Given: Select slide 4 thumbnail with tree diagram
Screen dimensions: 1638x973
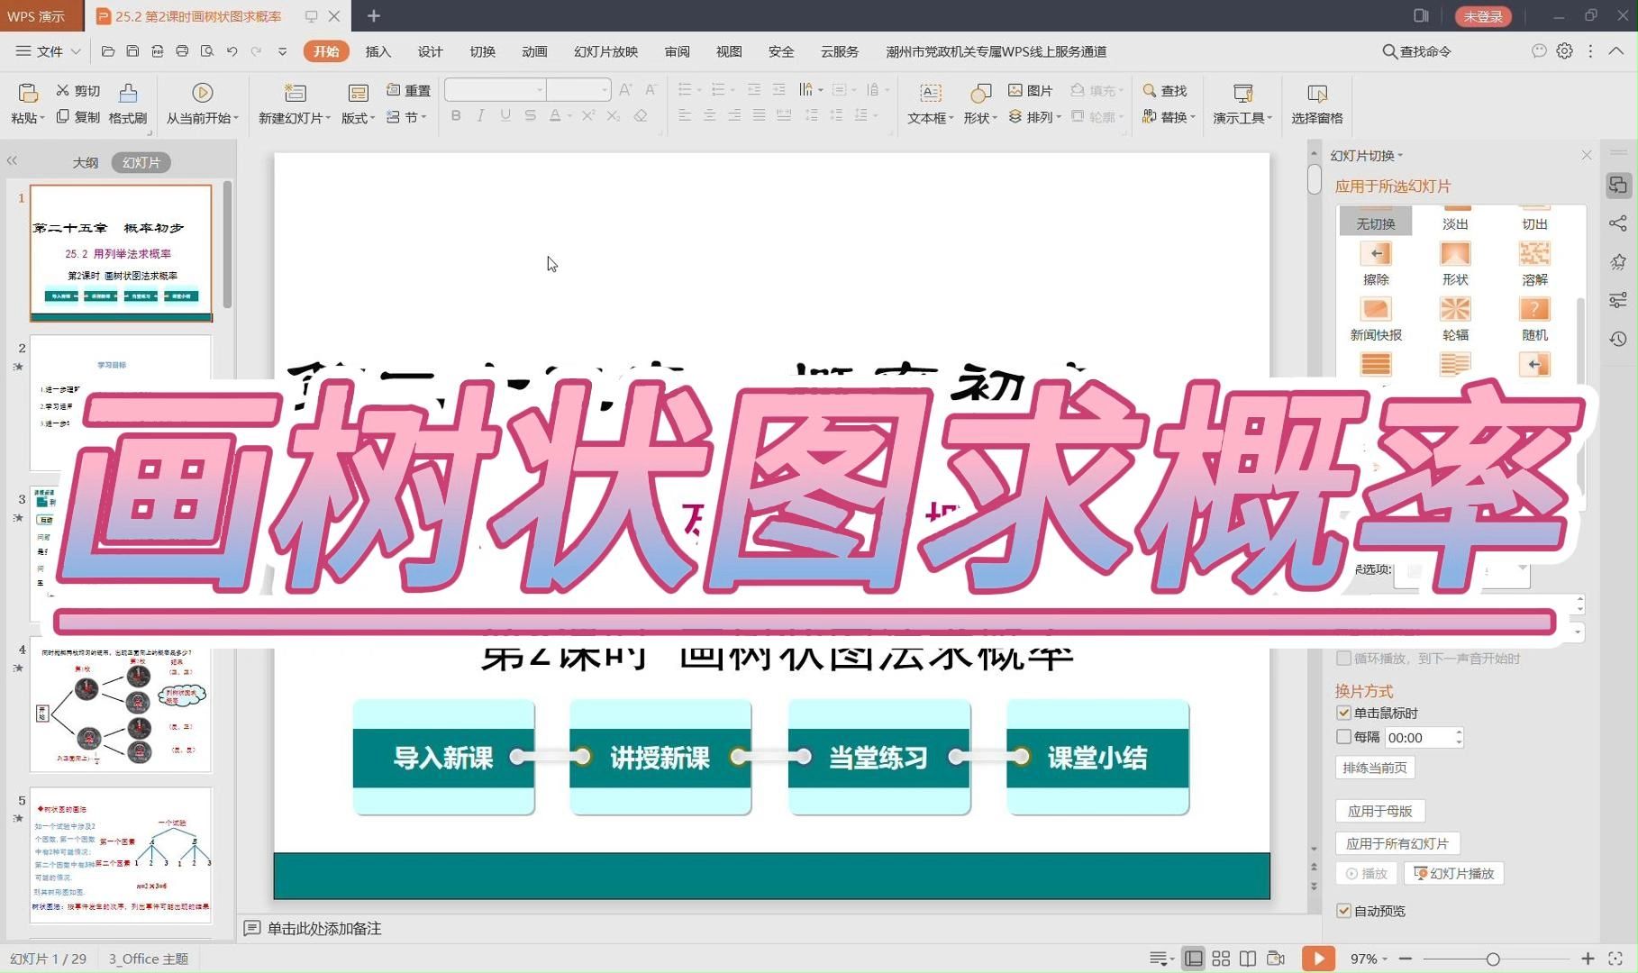Looking at the screenshot, I should coord(121,705).
